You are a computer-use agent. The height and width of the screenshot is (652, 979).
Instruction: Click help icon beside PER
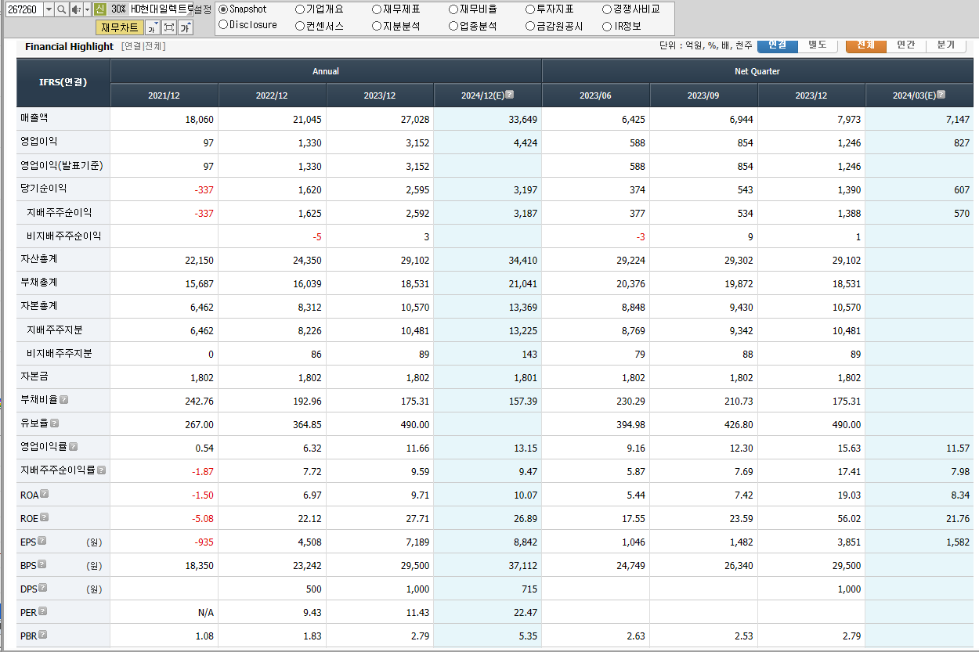point(42,611)
